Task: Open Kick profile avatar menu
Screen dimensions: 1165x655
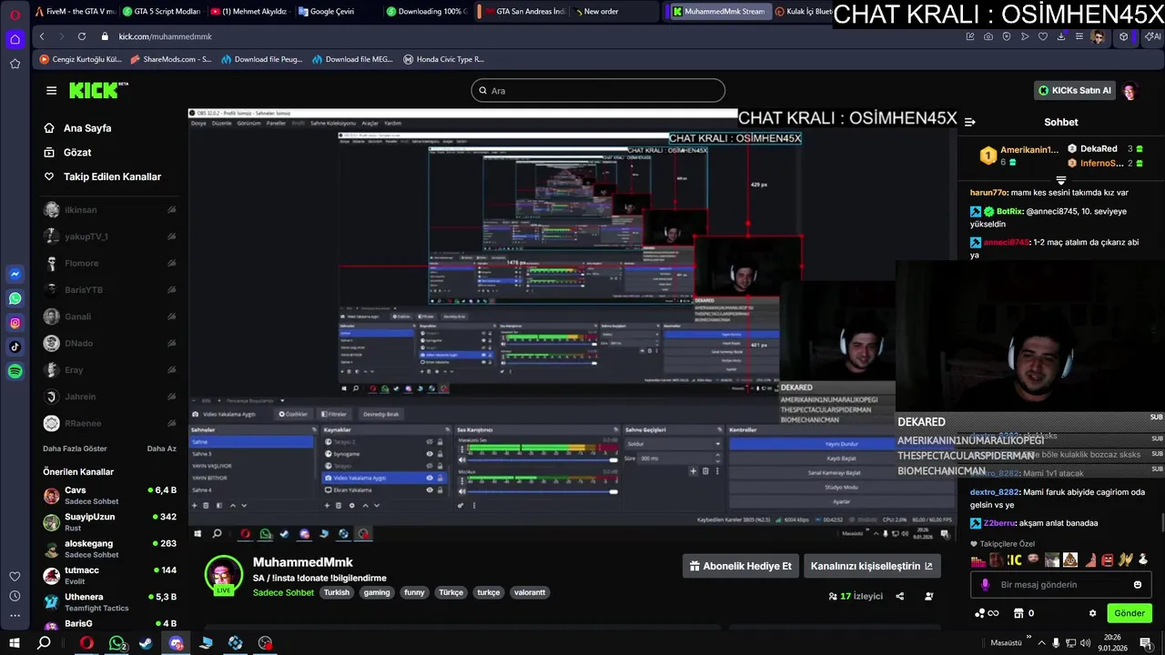Action: pyautogui.click(x=1130, y=91)
